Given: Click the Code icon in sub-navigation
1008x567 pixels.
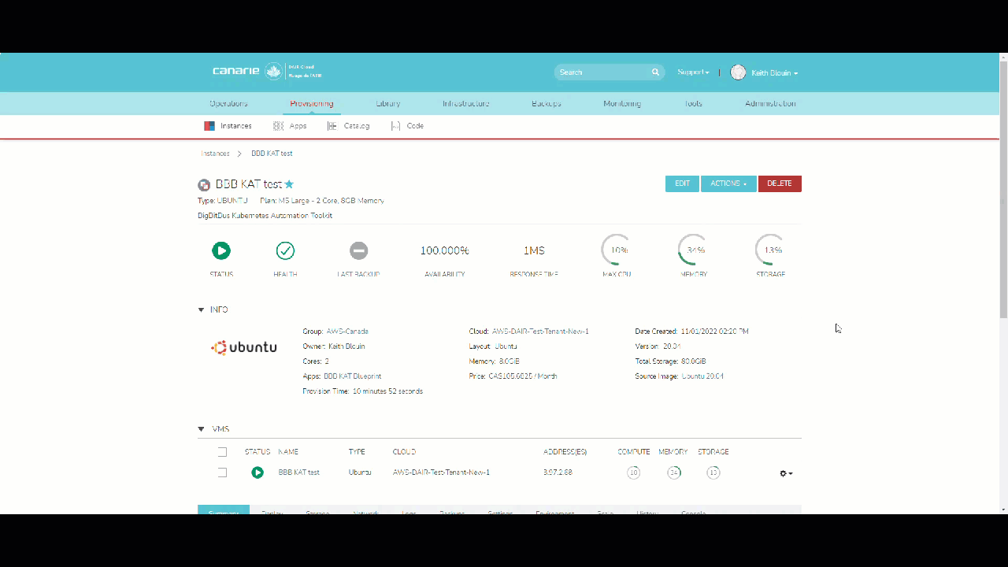Looking at the screenshot, I should [x=395, y=126].
